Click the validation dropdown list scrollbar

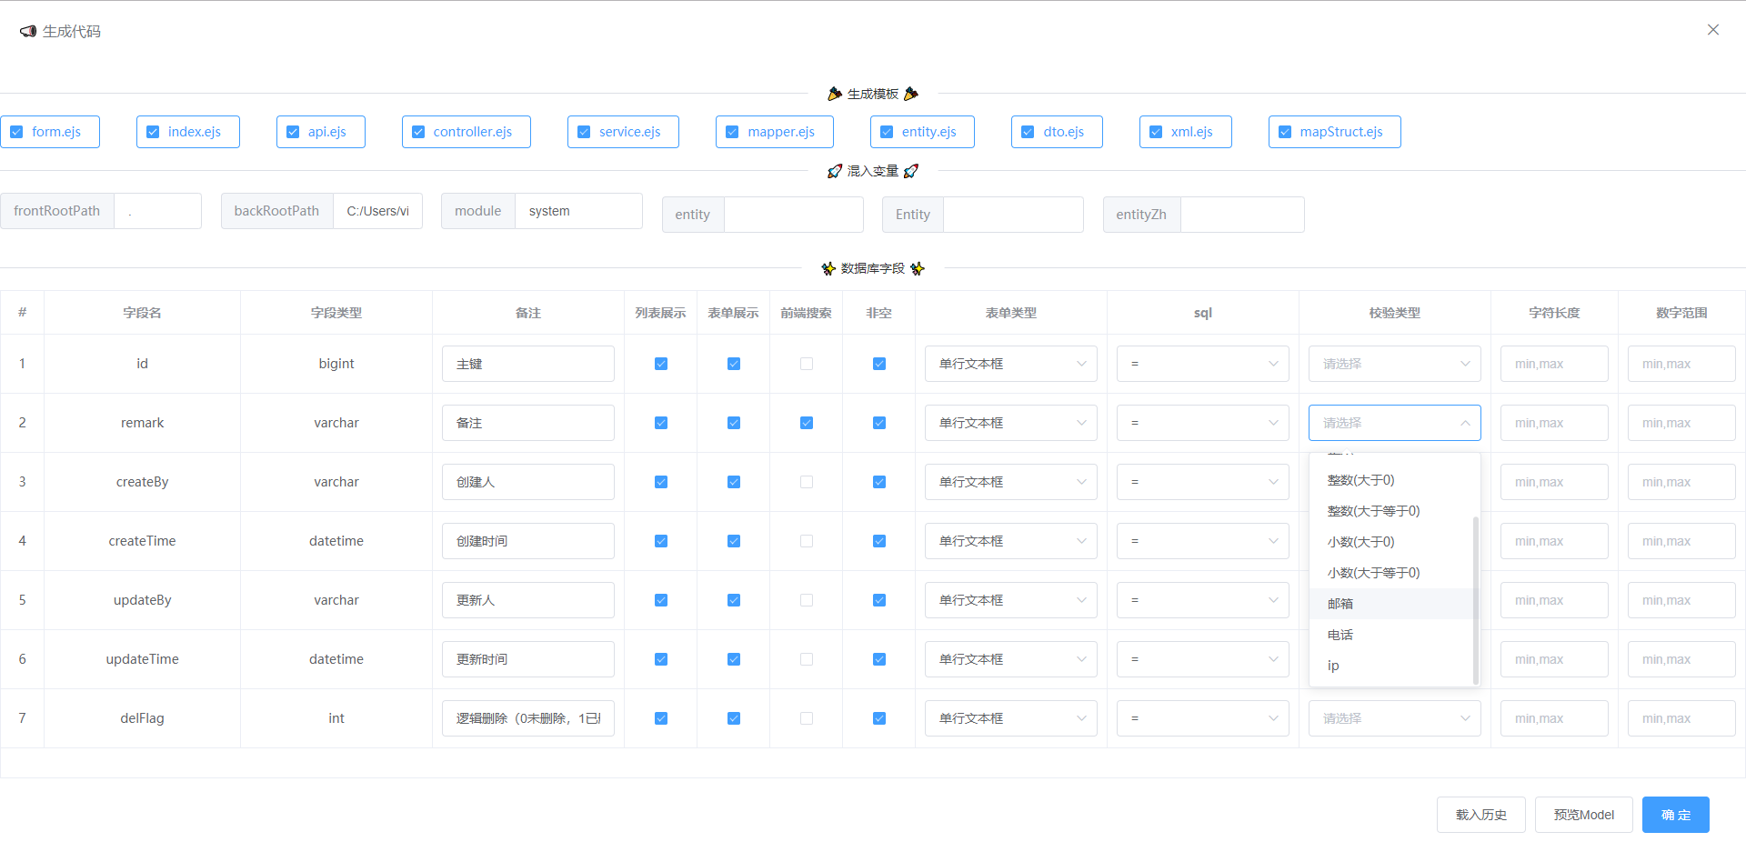coord(1475,600)
